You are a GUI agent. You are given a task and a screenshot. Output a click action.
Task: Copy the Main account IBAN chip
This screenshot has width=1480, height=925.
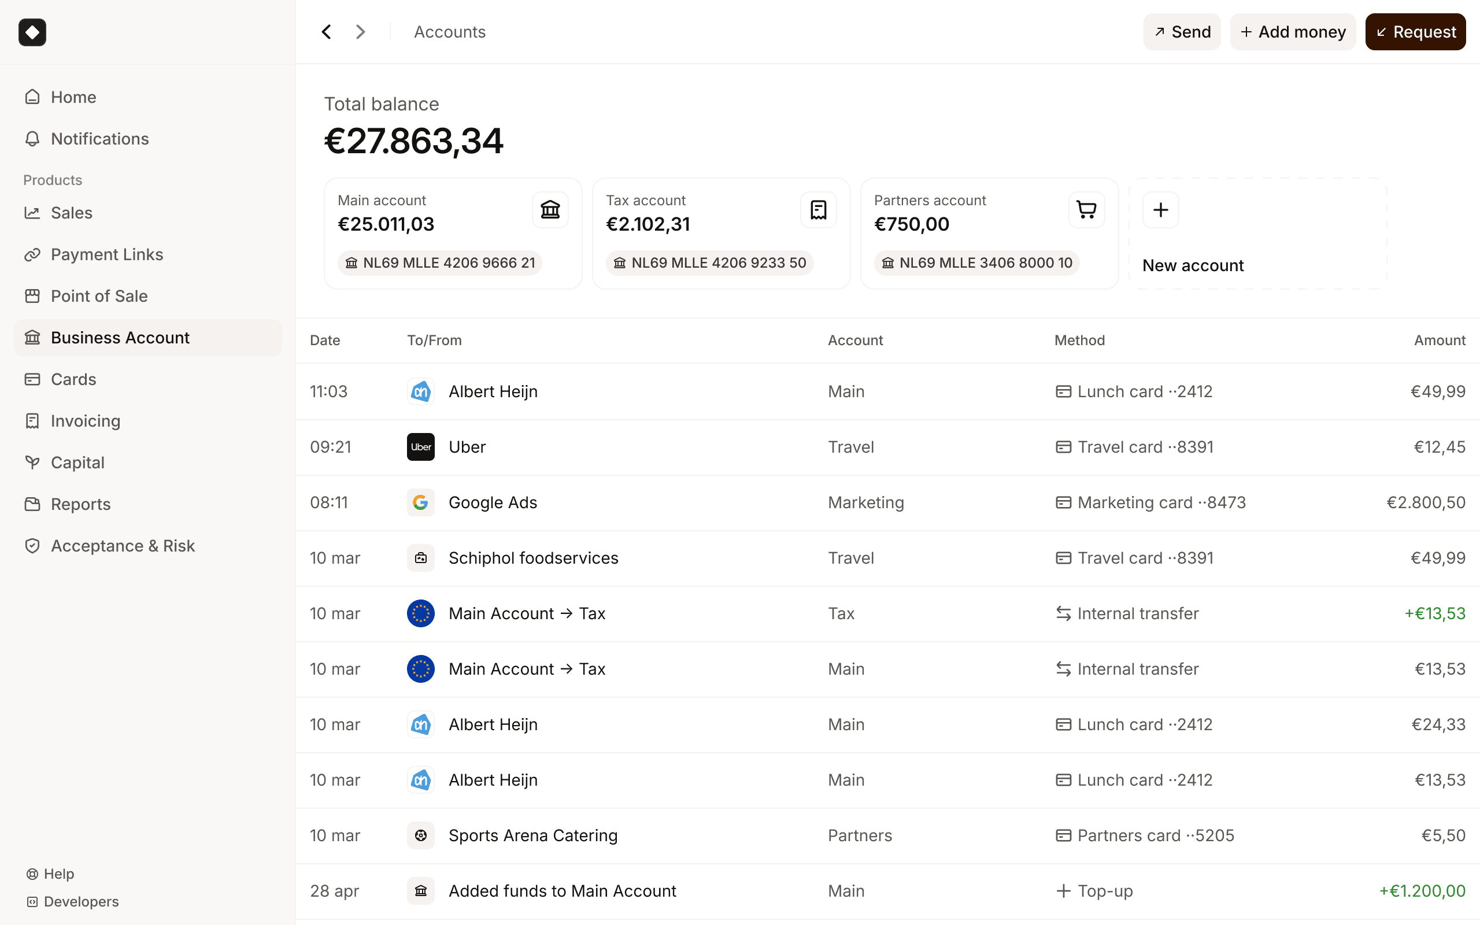click(x=440, y=263)
